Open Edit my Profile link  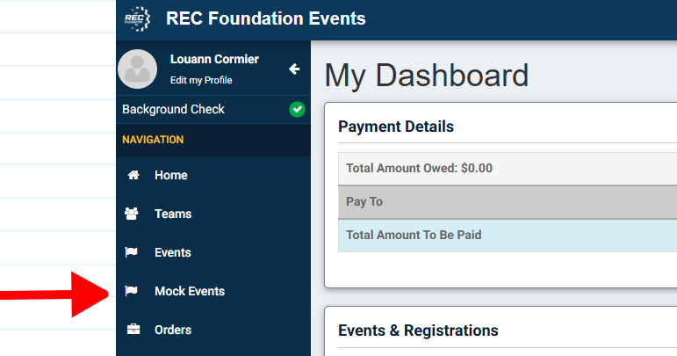coord(201,80)
